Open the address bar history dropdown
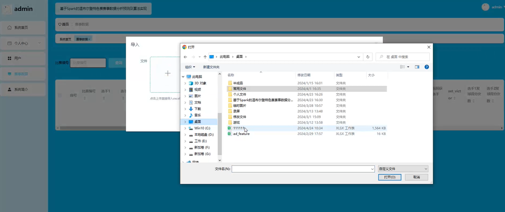This screenshot has width=505, height=212. tap(359, 57)
